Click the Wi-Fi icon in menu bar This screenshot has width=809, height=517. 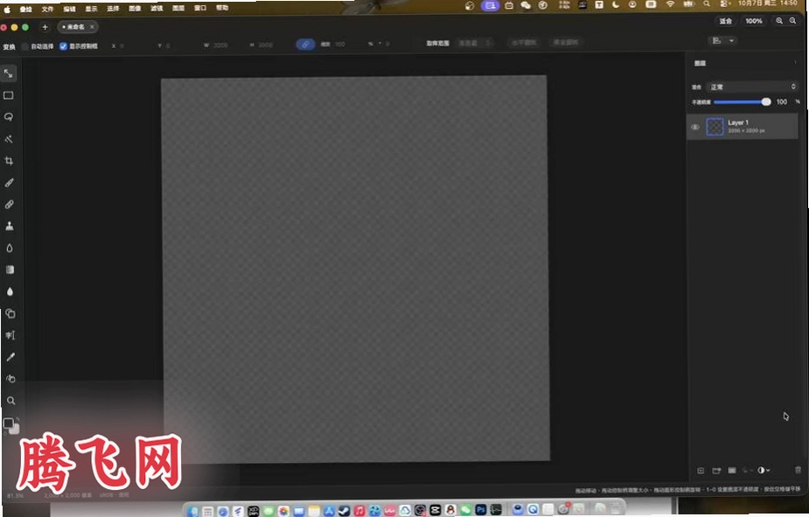click(670, 4)
